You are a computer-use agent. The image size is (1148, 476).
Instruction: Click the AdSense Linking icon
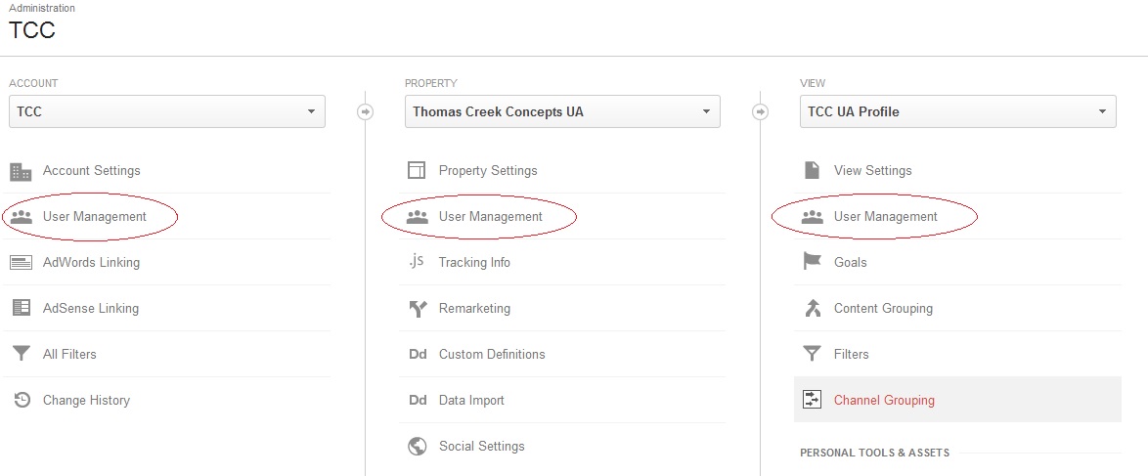(22, 308)
